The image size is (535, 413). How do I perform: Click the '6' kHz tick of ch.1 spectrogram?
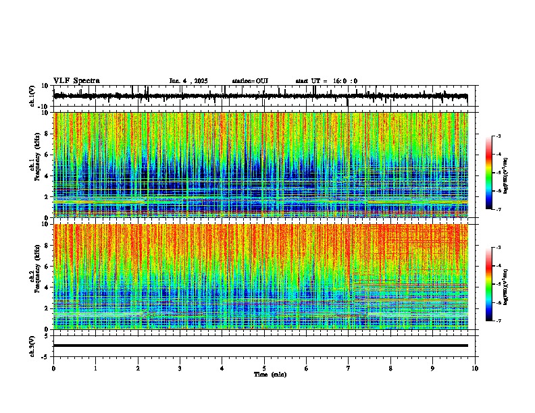pyautogui.click(x=47, y=155)
